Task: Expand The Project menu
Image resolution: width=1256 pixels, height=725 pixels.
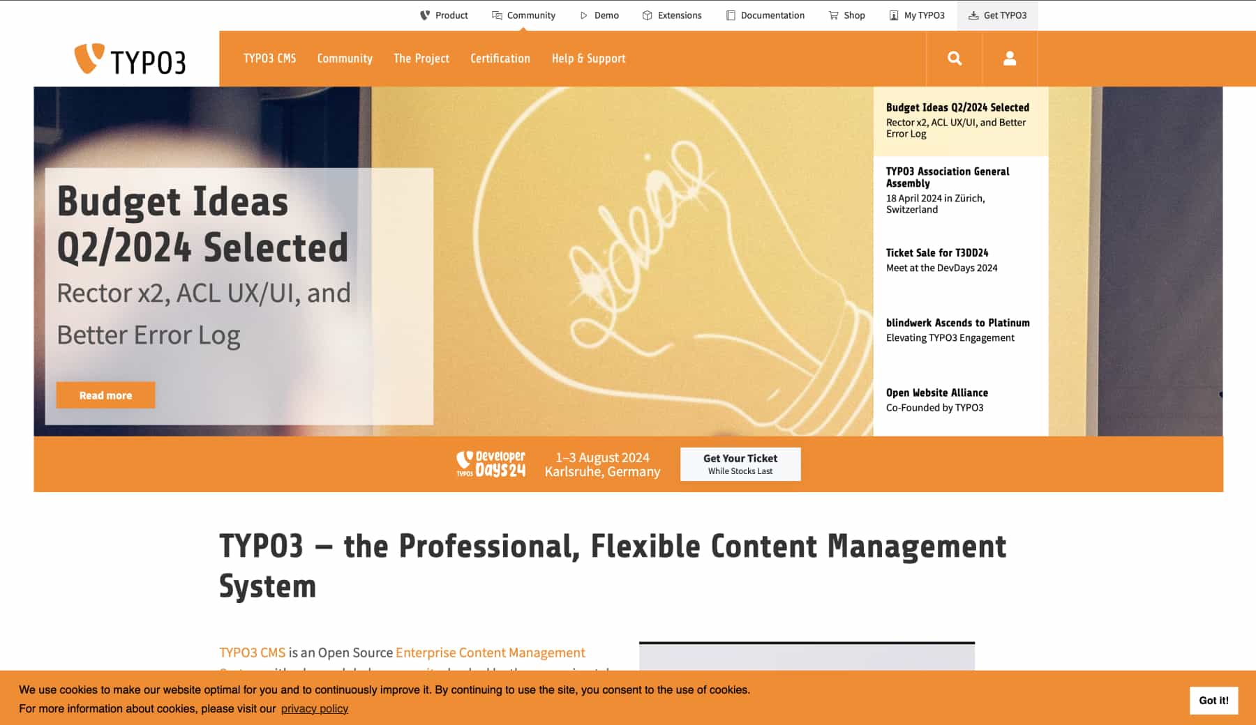Action: (421, 59)
